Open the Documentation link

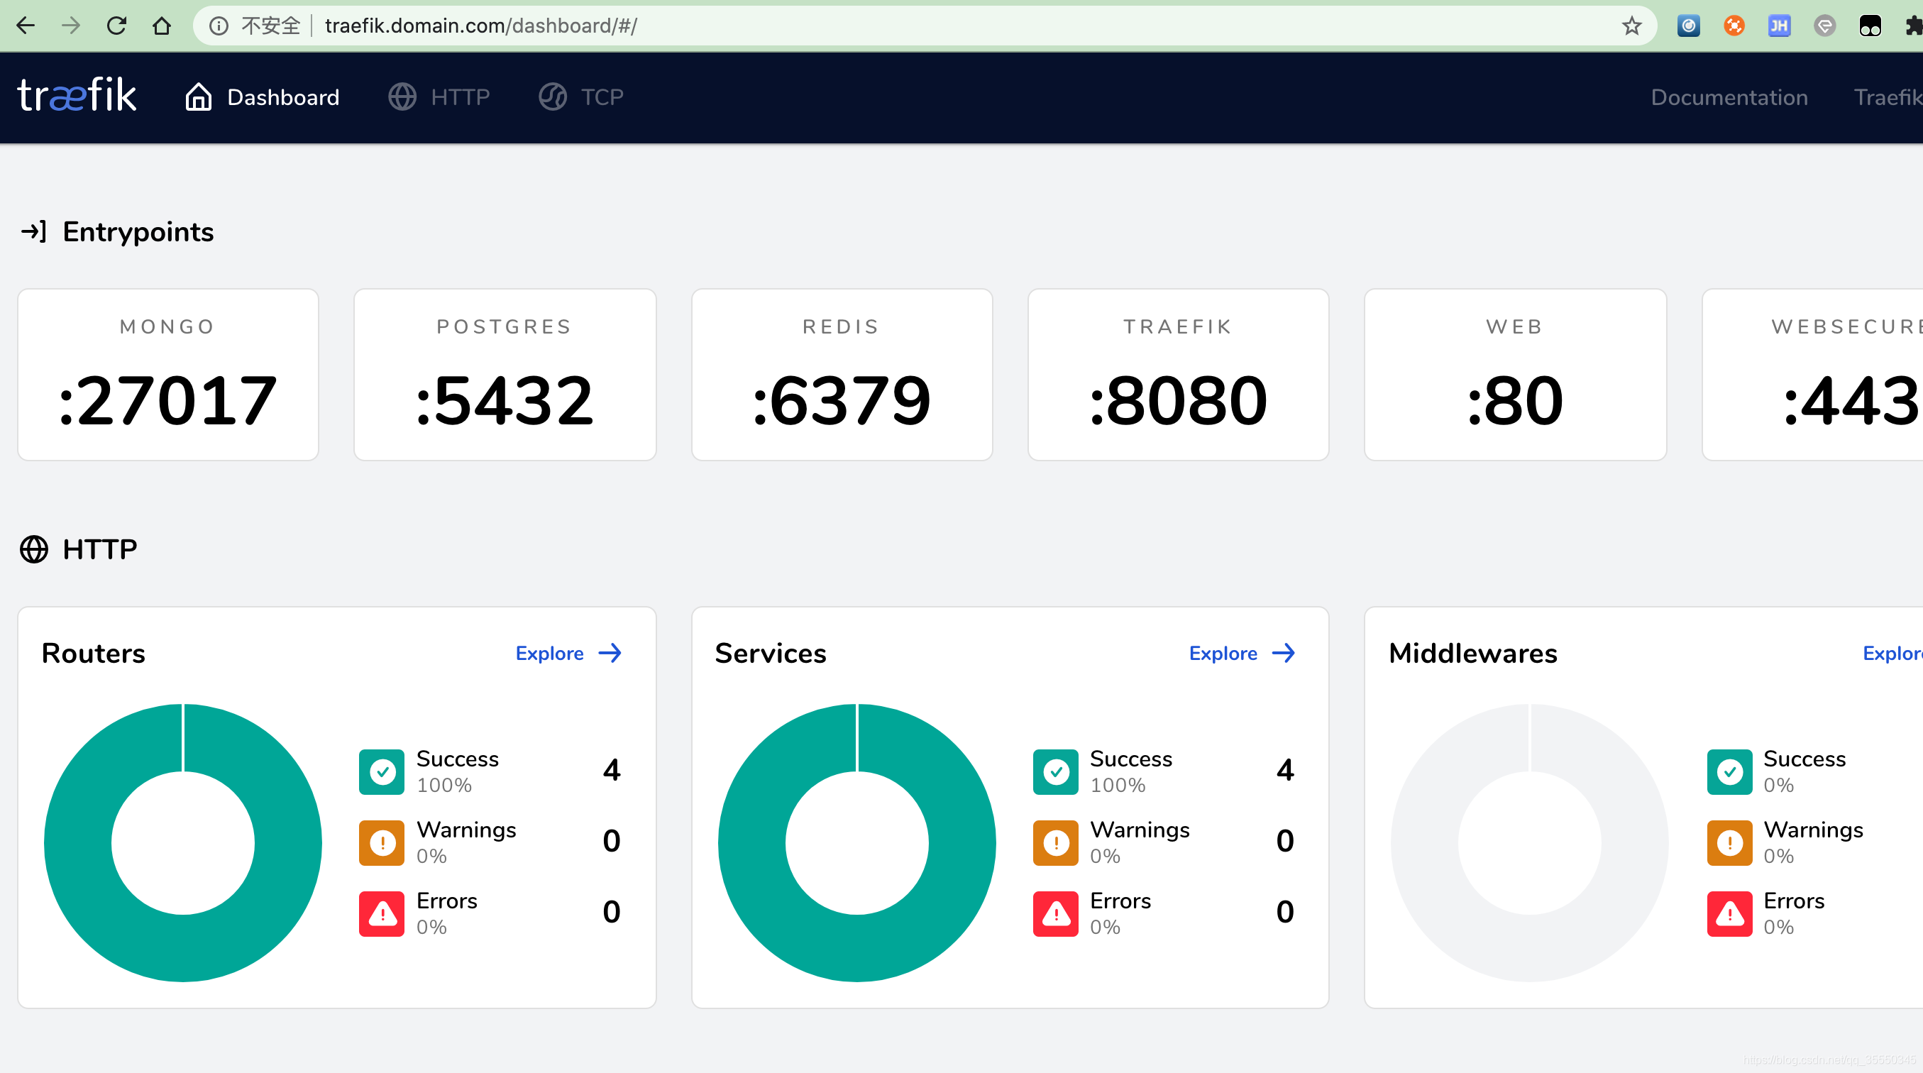tap(1729, 97)
